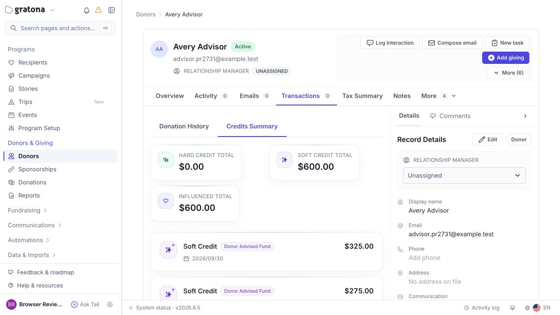The width and height of the screenshot is (560, 315).
Task: Click the $325.00 Soft Credit sparkle icon
Action: pyautogui.click(x=168, y=250)
